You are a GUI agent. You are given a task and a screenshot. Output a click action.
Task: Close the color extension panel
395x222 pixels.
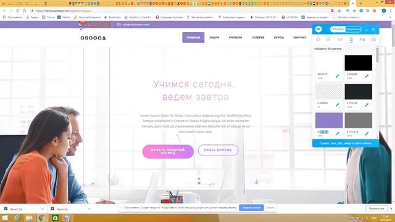point(373,30)
